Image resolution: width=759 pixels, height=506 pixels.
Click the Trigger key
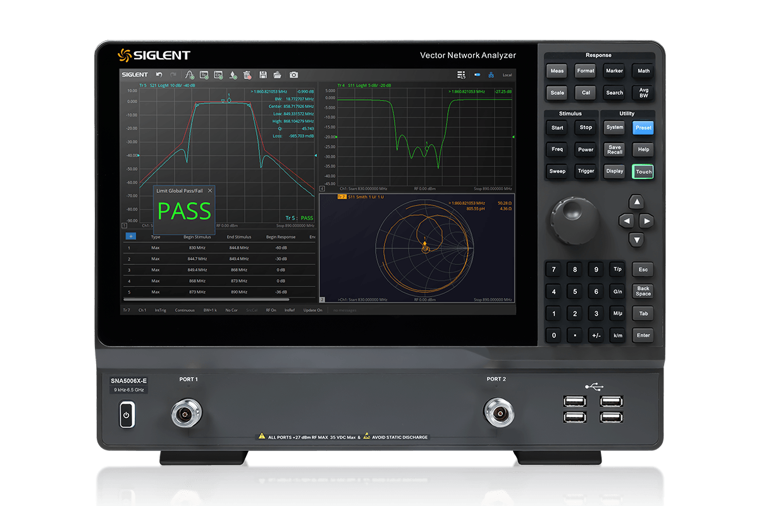pyautogui.click(x=586, y=171)
